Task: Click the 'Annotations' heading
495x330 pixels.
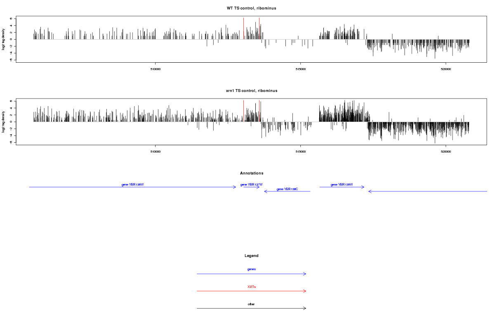Action: click(251, 173)
